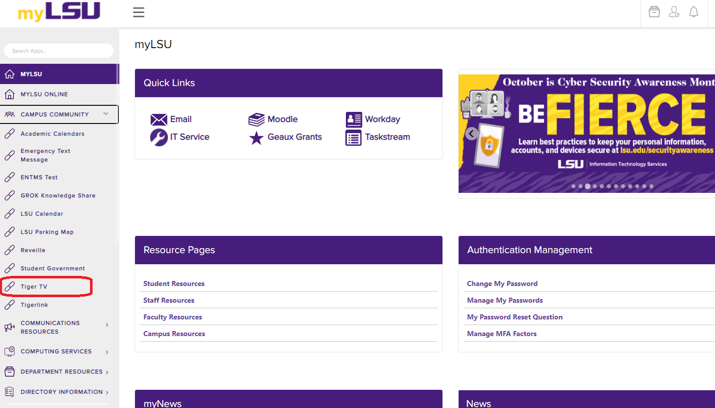715x408 pixels.
Task: Click the Department Resources box icon
Action: [9, 372]
